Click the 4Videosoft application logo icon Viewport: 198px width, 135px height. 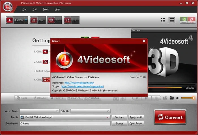pos(8,7)
